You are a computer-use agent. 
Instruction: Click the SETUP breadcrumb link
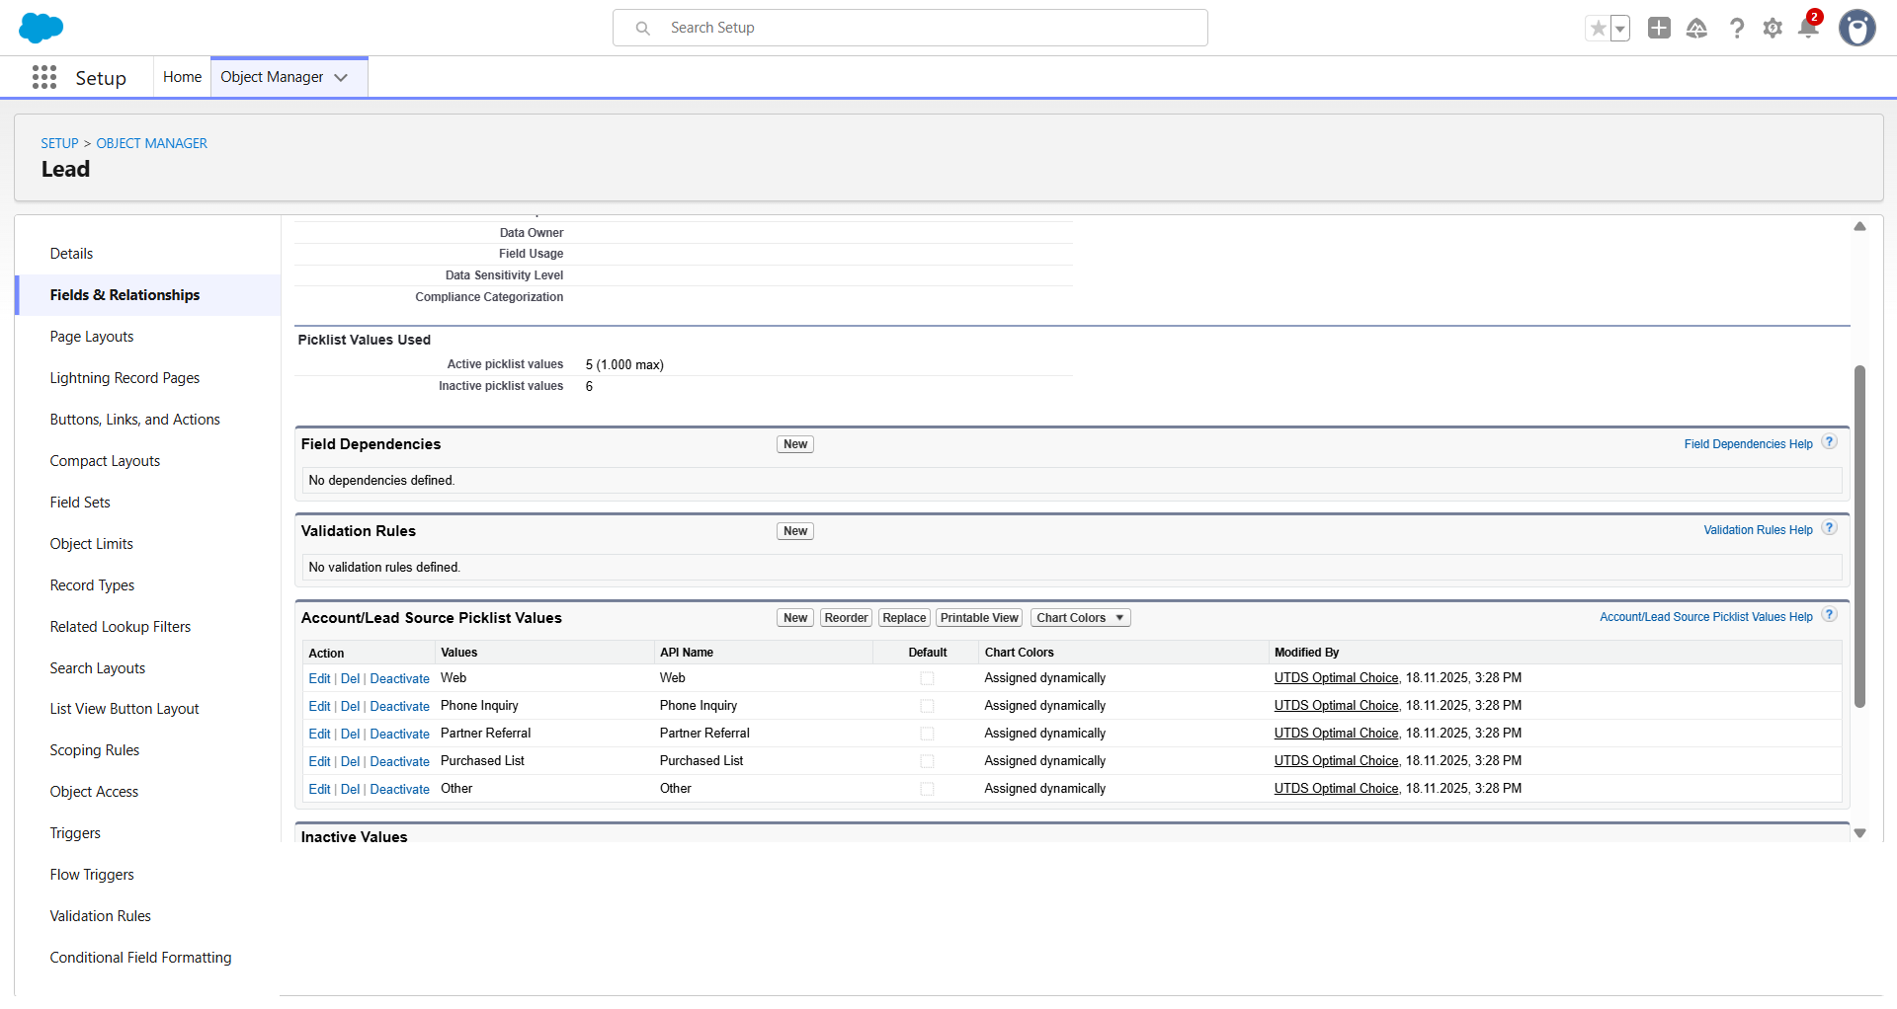59,143
